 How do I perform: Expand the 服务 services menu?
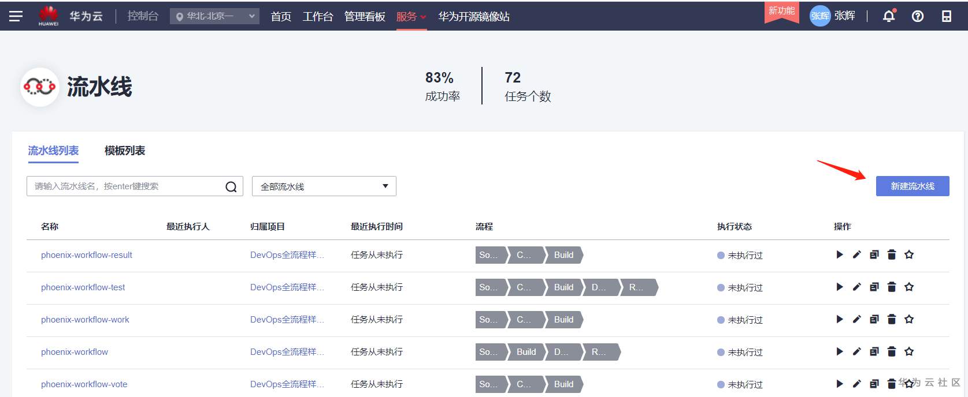pos(411,17)
